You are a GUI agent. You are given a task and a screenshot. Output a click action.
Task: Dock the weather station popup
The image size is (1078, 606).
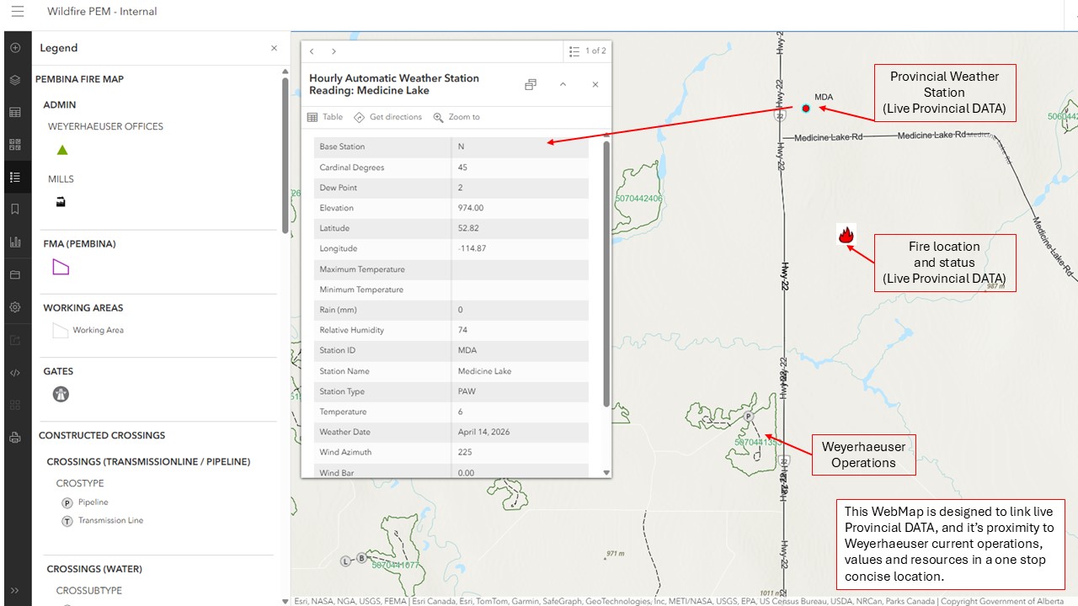[531, 84]
